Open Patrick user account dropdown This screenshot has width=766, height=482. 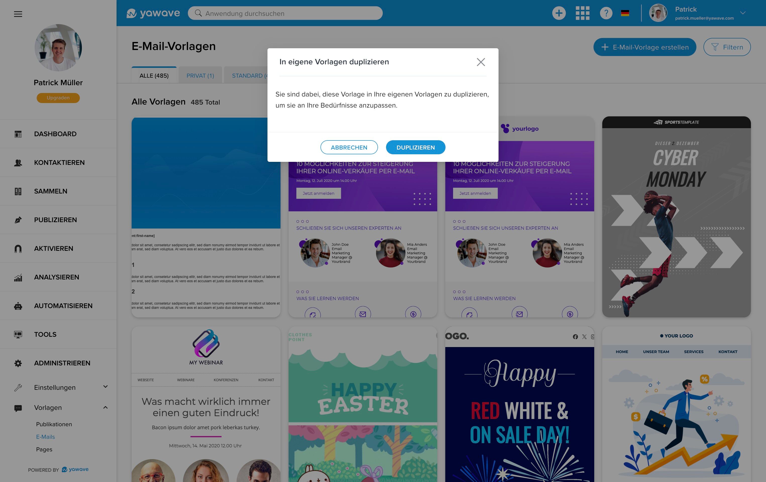(x=742, y=13)
